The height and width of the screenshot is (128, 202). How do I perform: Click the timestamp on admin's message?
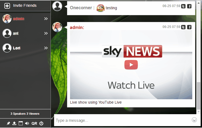(x=171, y=27)
